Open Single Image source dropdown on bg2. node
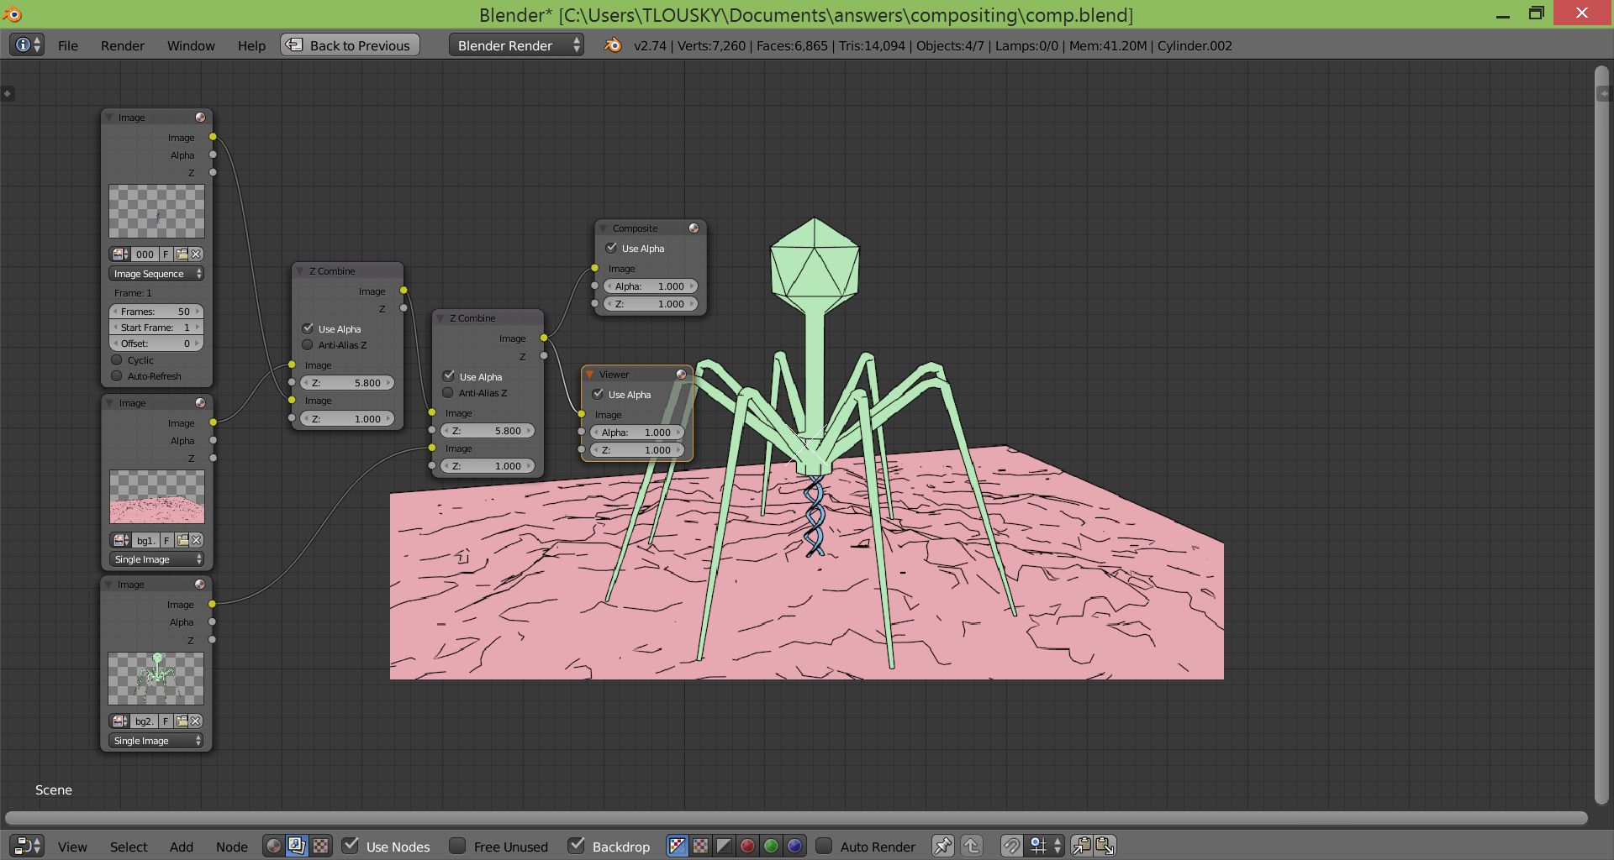 156,740
